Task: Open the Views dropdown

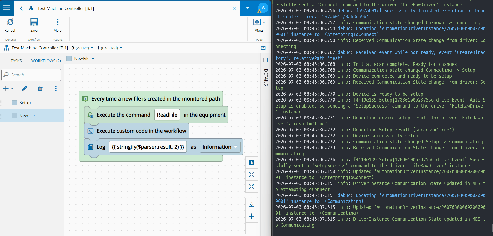Action: tap(259, 25)
